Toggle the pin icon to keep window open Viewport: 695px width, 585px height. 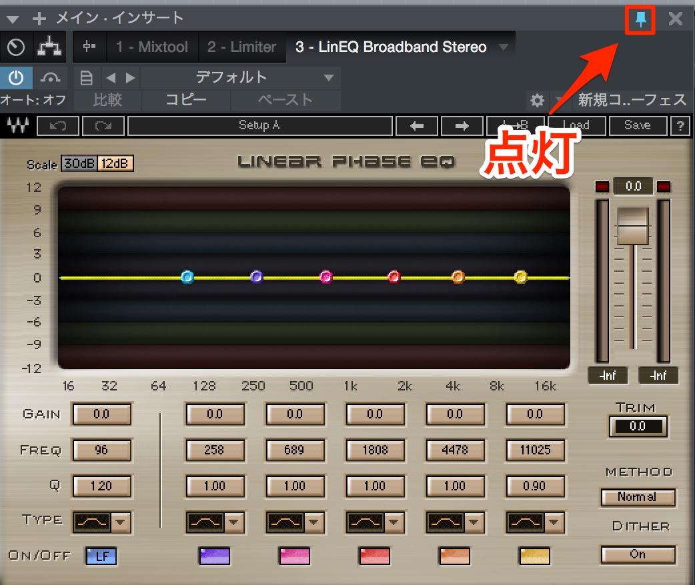640,19
